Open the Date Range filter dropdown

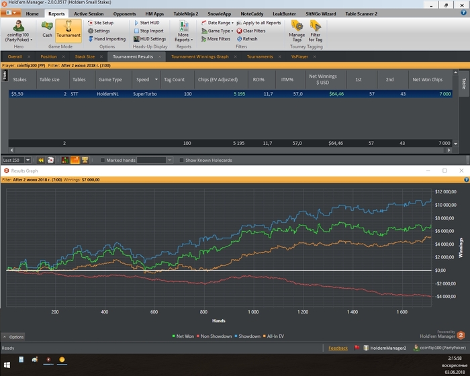point(218,23)
